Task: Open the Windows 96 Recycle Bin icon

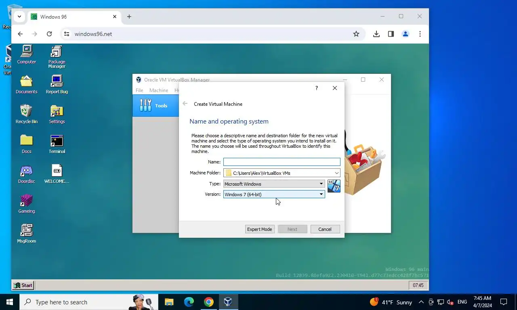Action: [x=26, y=114]
